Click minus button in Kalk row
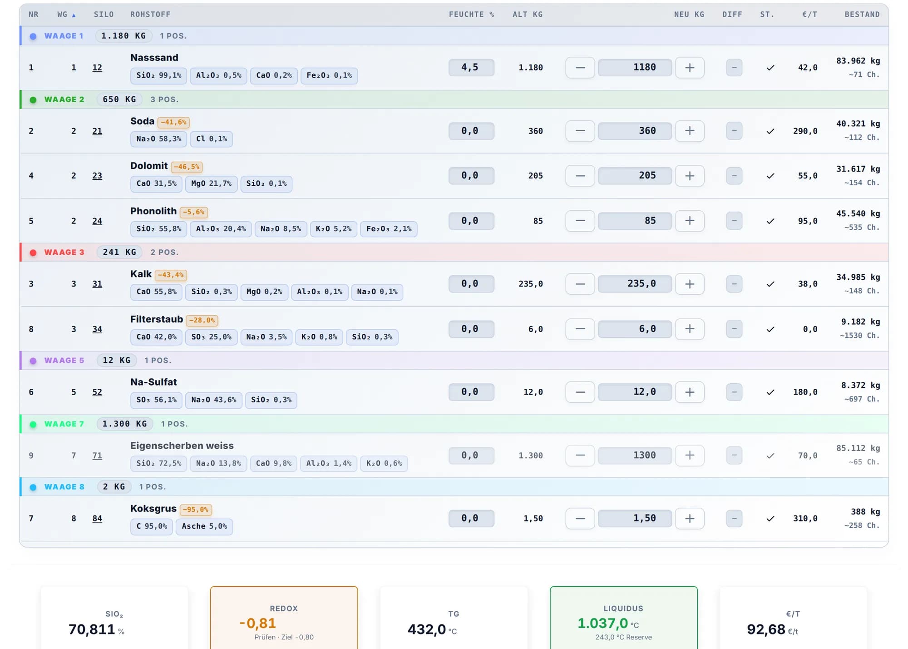 pyautogui.click(x=580, y=284)
